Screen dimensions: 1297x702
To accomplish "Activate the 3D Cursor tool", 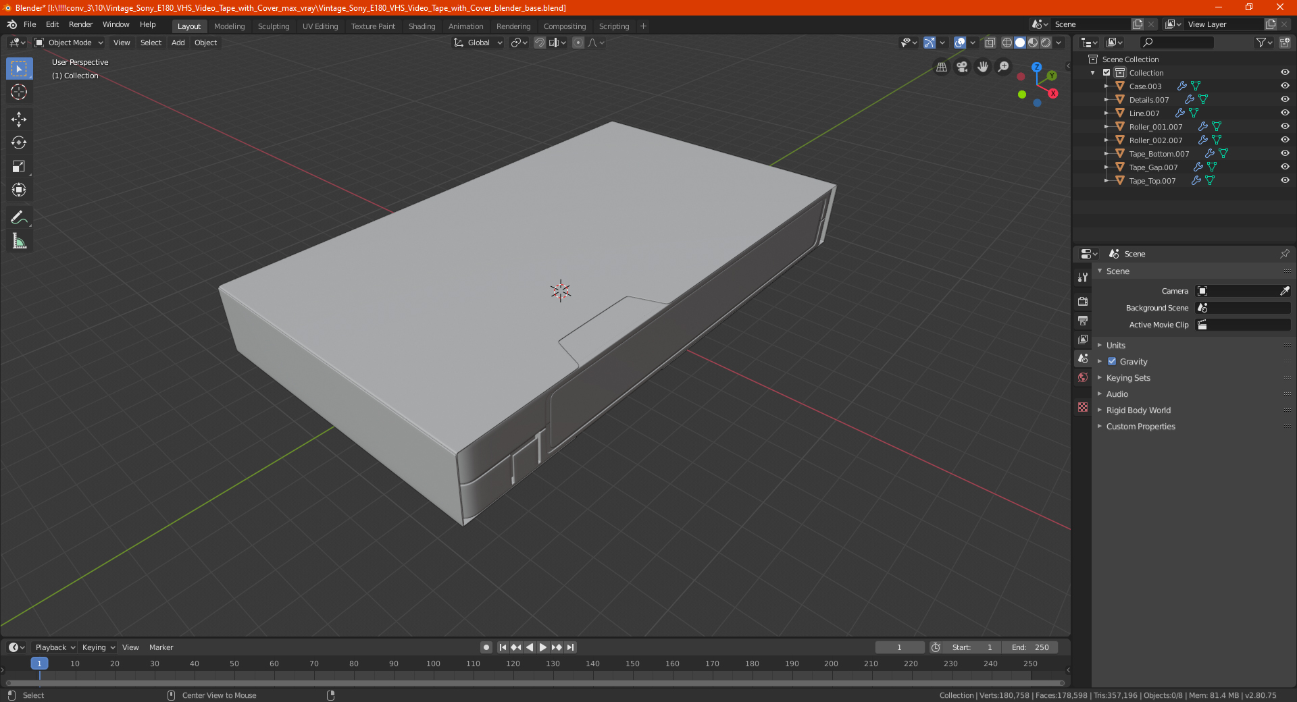I will [19, 92].
